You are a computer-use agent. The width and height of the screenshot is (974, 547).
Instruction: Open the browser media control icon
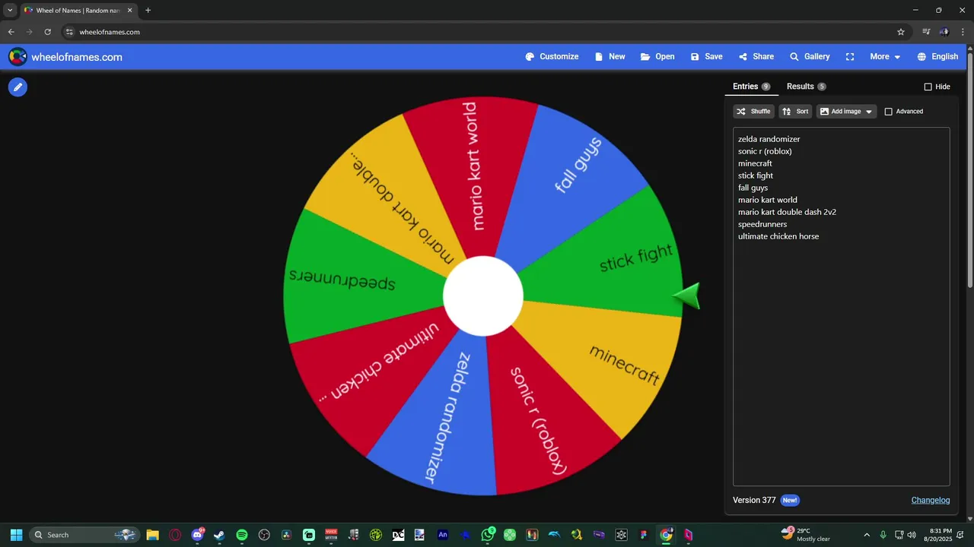(x=926, y=32)
